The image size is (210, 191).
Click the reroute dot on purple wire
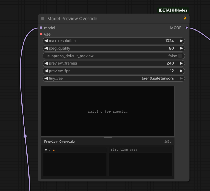pos(25,136)
